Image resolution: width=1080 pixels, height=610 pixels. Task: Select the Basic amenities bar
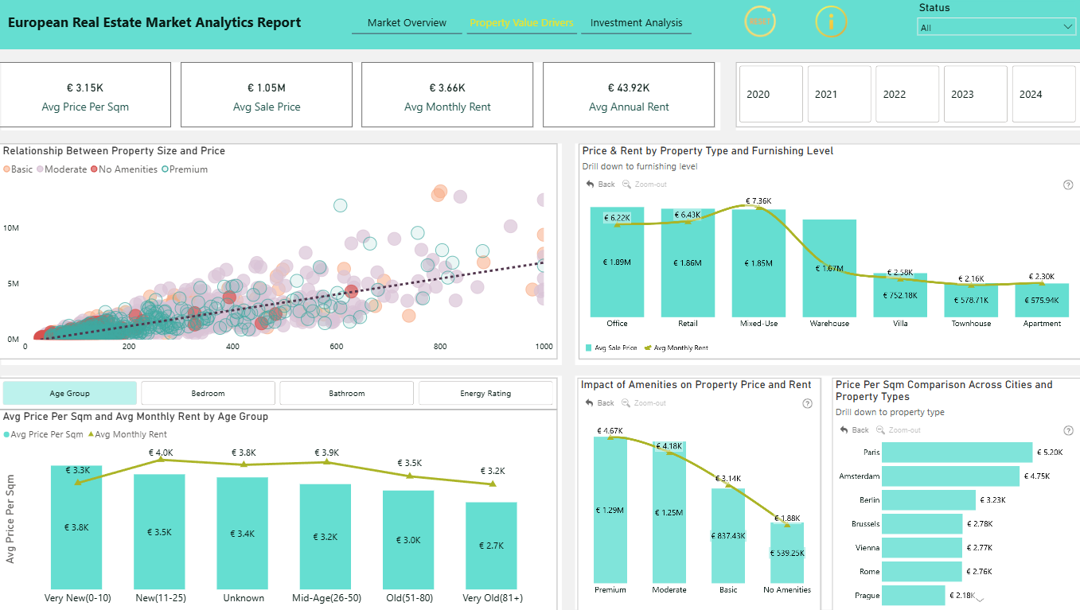click(728, 535)
